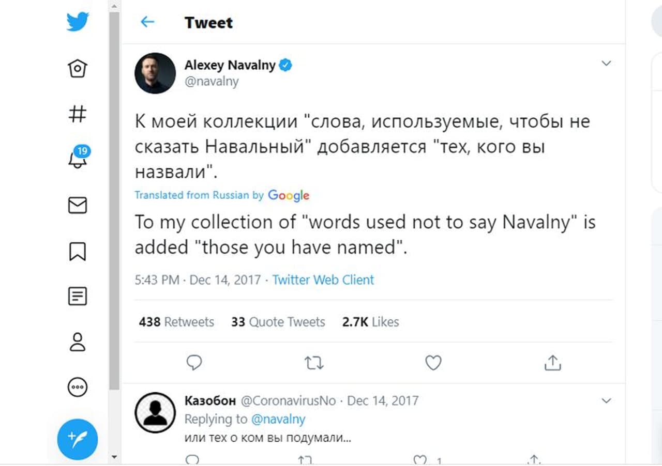Click the Twitter bird logo
This screenshot has height=466, width=662.
[78, 22]
